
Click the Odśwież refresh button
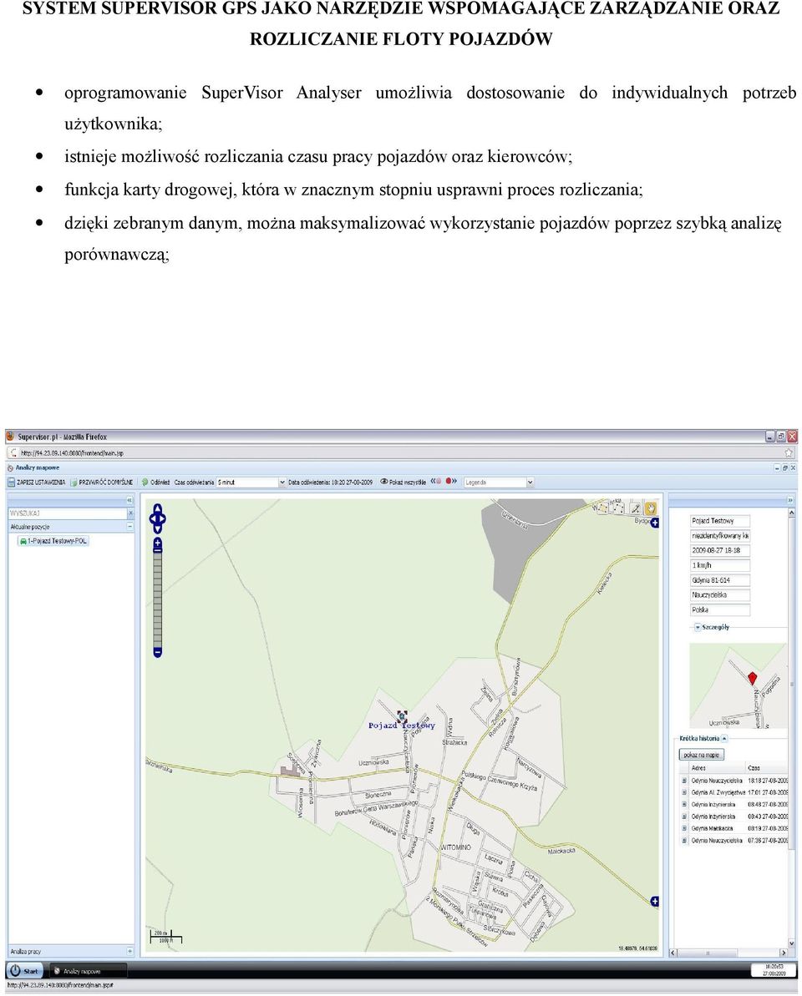[x=156, y=483]
